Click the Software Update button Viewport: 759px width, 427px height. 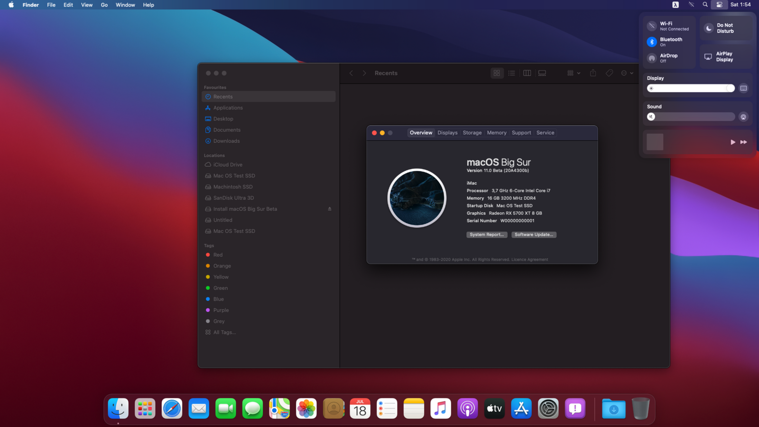coord(534,234)
